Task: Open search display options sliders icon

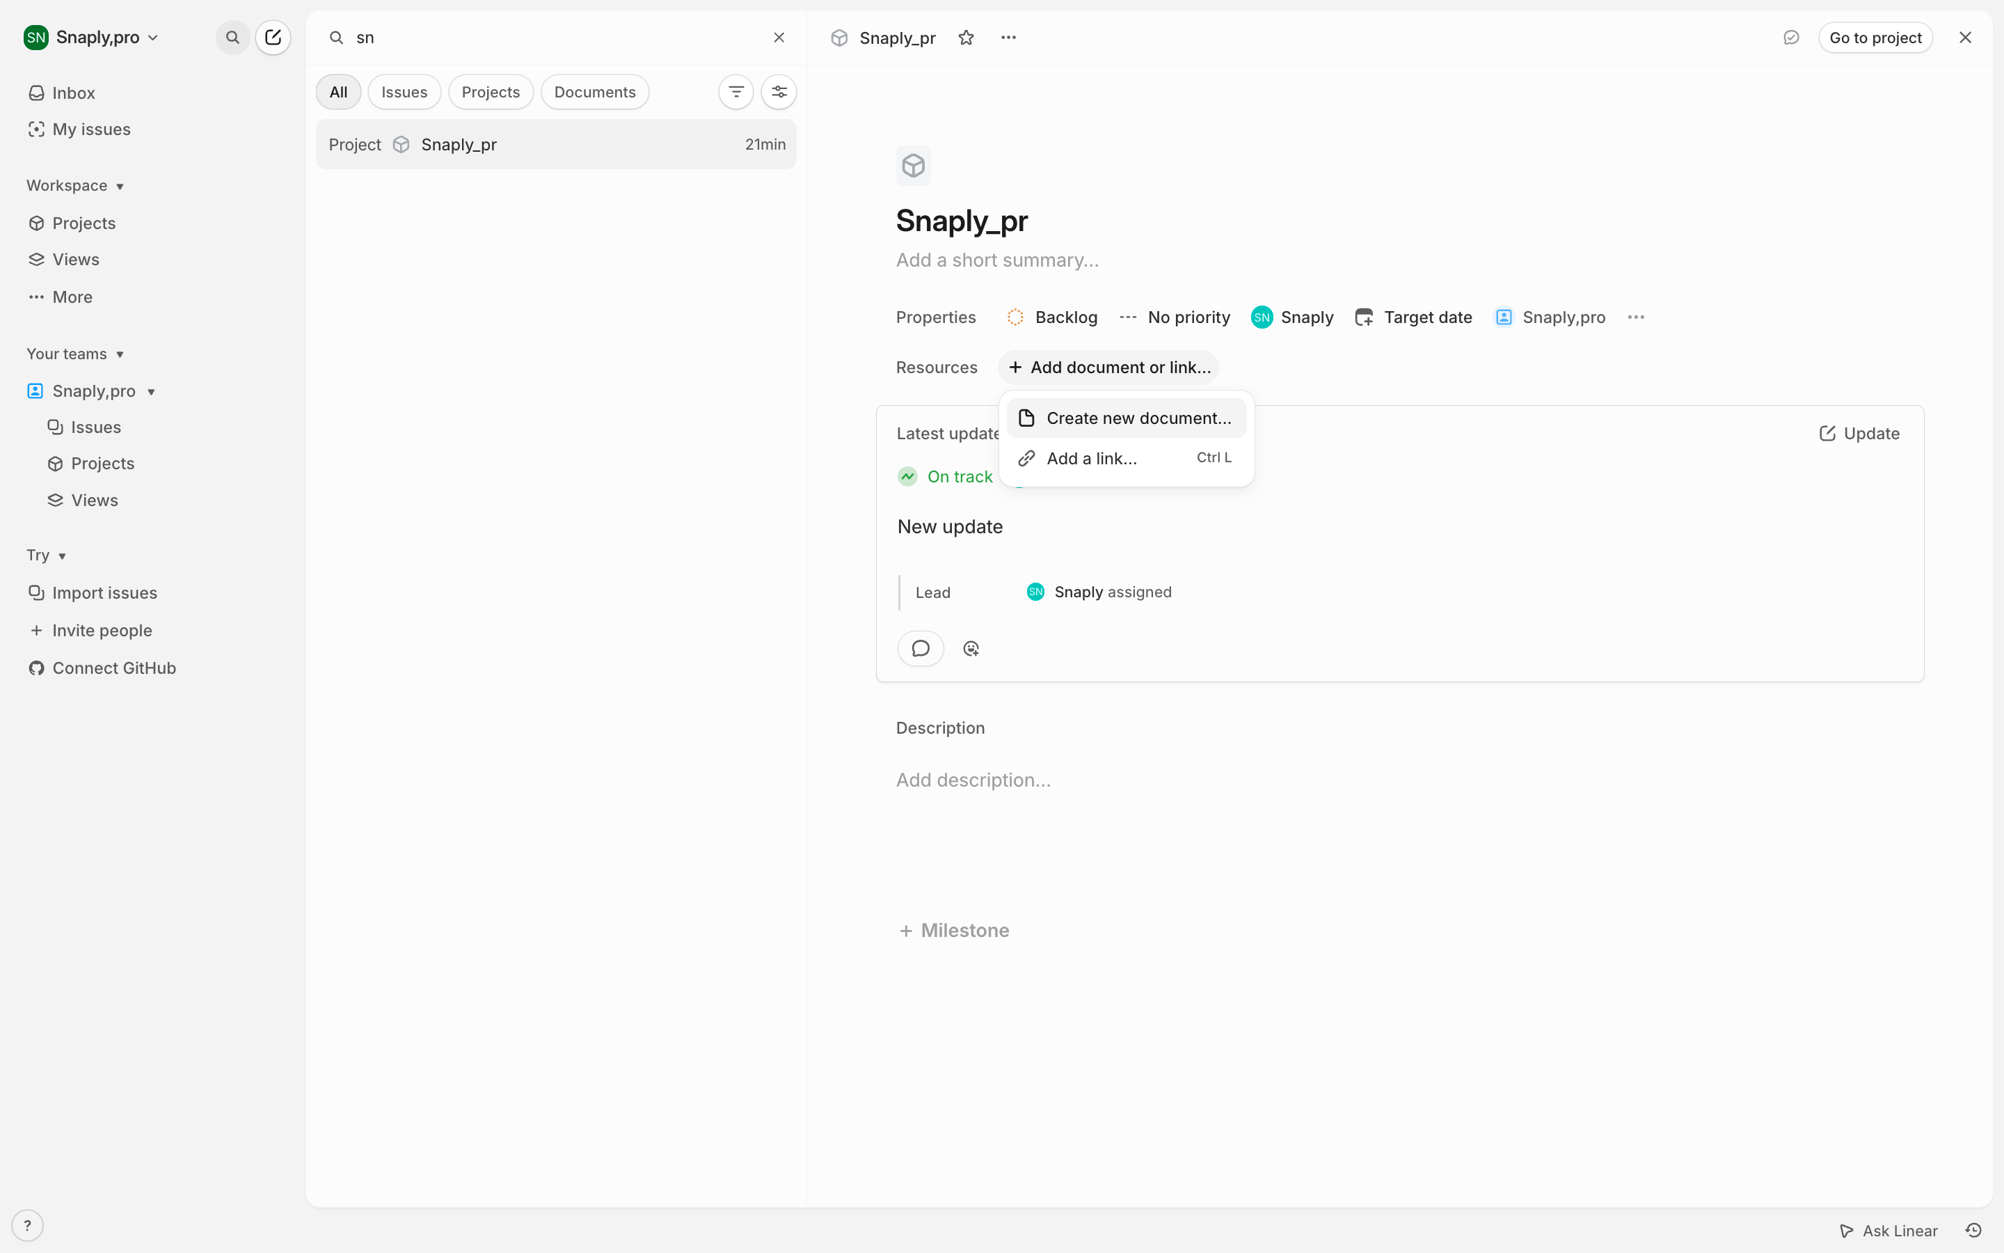Action: [779, 92]
